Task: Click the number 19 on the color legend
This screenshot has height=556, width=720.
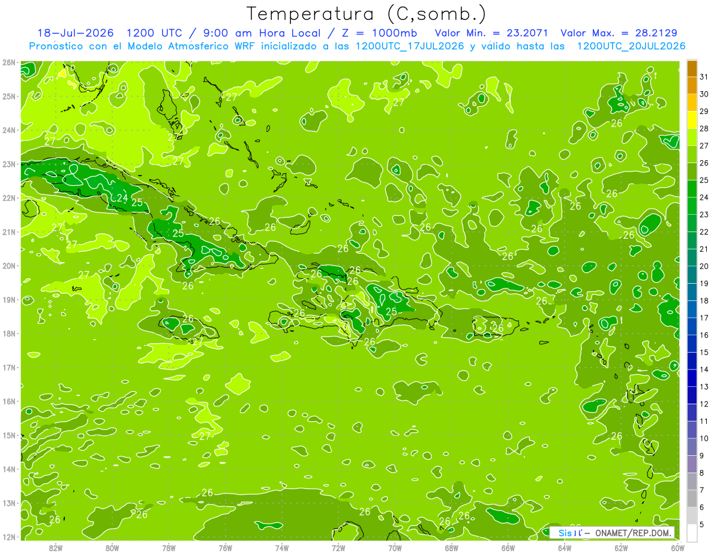Action: 704,284
